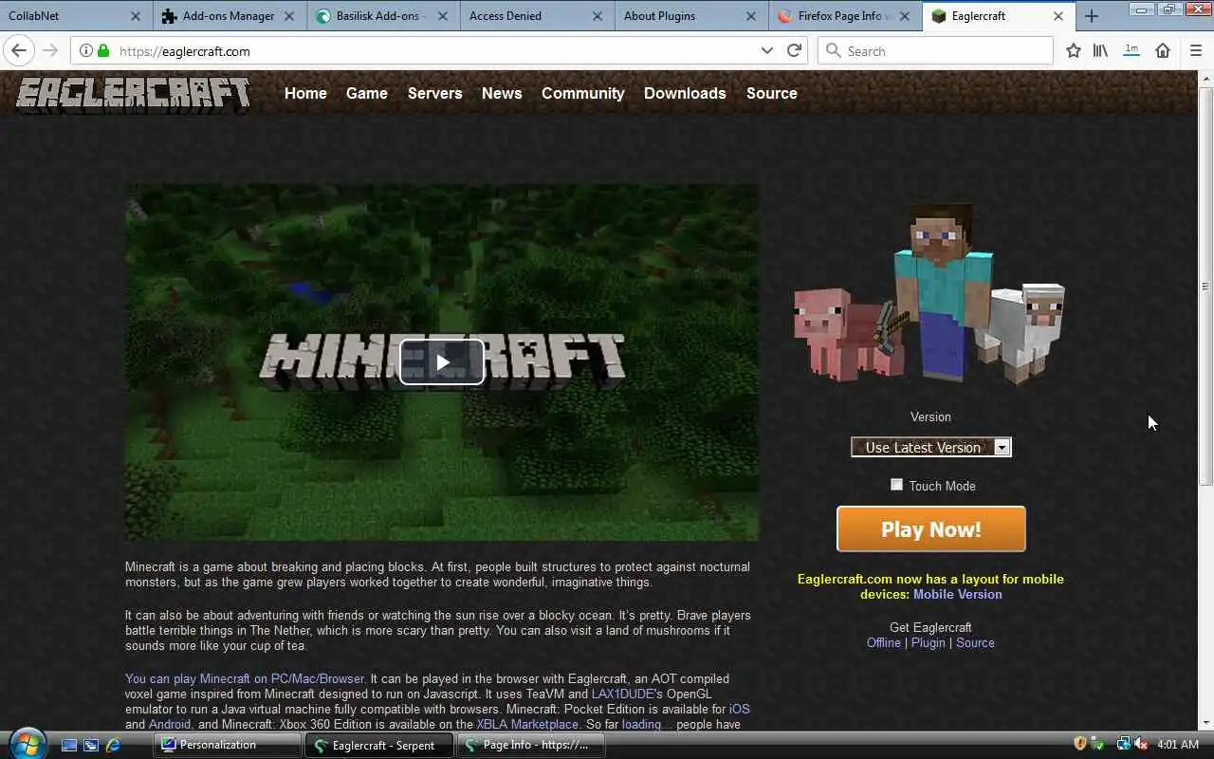The image size is (1214, 759).
Task: Switch to Page Info window in taskbar
Action: (531, 745)
